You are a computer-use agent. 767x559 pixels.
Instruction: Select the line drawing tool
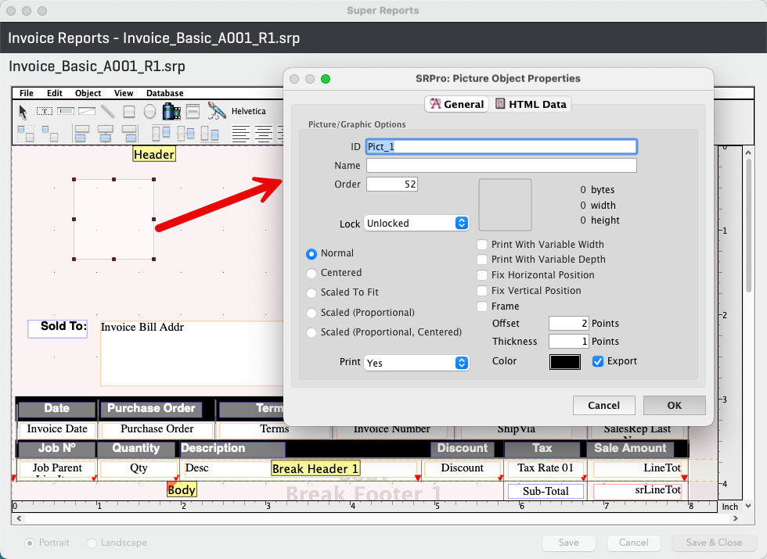pos(108,111)
